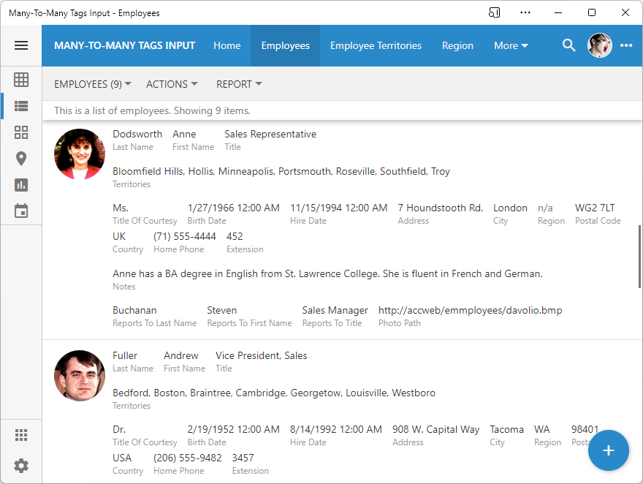Viewport: 643px width, 484px height.
Task: Open the calendar view icon
Action: [x=21, y=211]
